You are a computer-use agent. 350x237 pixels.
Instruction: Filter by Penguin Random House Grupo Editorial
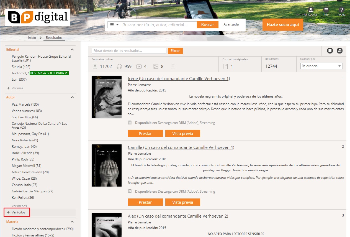click(x=41, y=58)
